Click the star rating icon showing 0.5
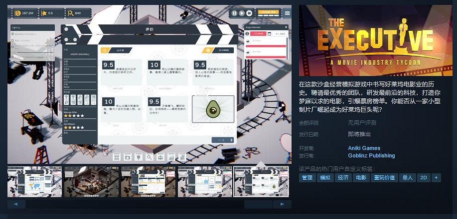 pos(44,13)
